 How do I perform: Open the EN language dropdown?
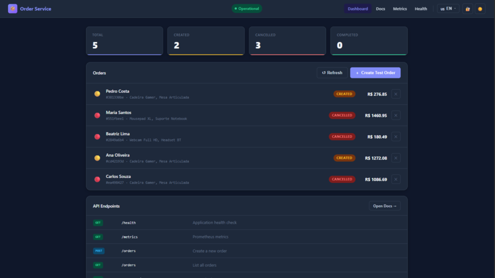coord(448,9)
